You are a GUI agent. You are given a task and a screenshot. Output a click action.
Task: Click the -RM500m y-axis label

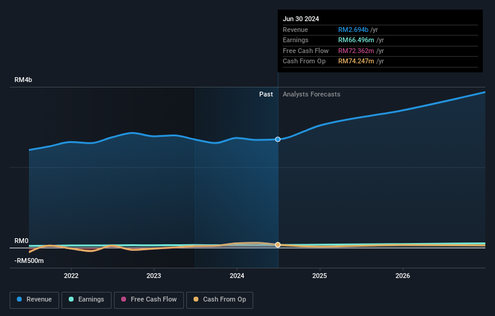[29, 261]
